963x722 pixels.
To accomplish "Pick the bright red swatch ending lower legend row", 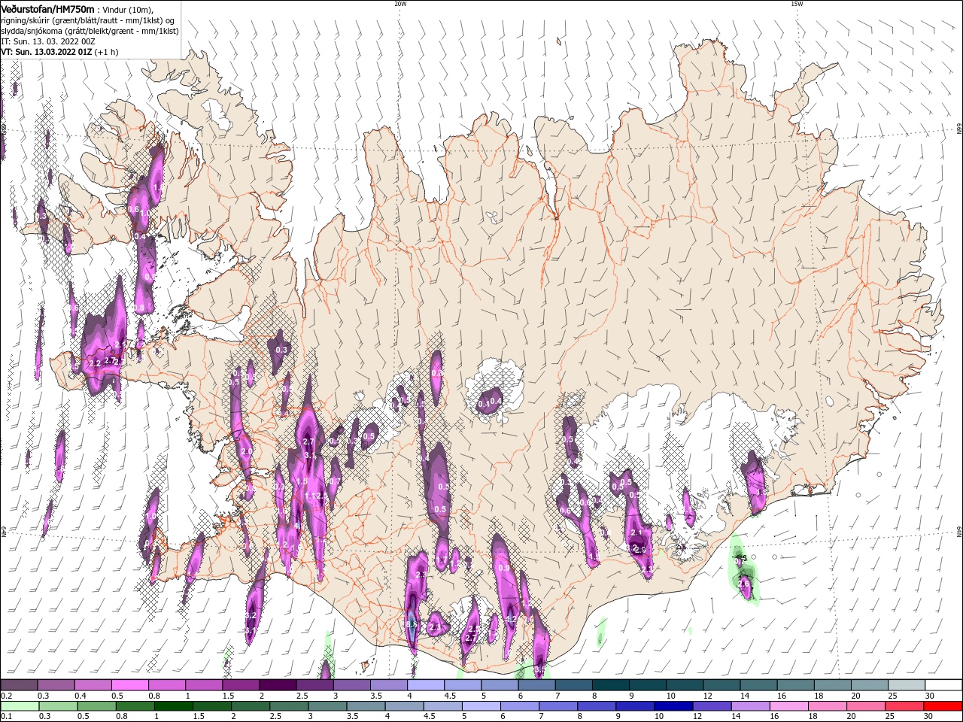I will click(943, 706).
